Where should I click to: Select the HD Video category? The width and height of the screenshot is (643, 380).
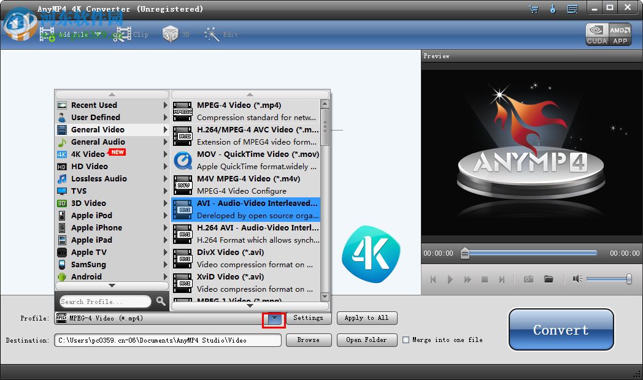point(90,166)
